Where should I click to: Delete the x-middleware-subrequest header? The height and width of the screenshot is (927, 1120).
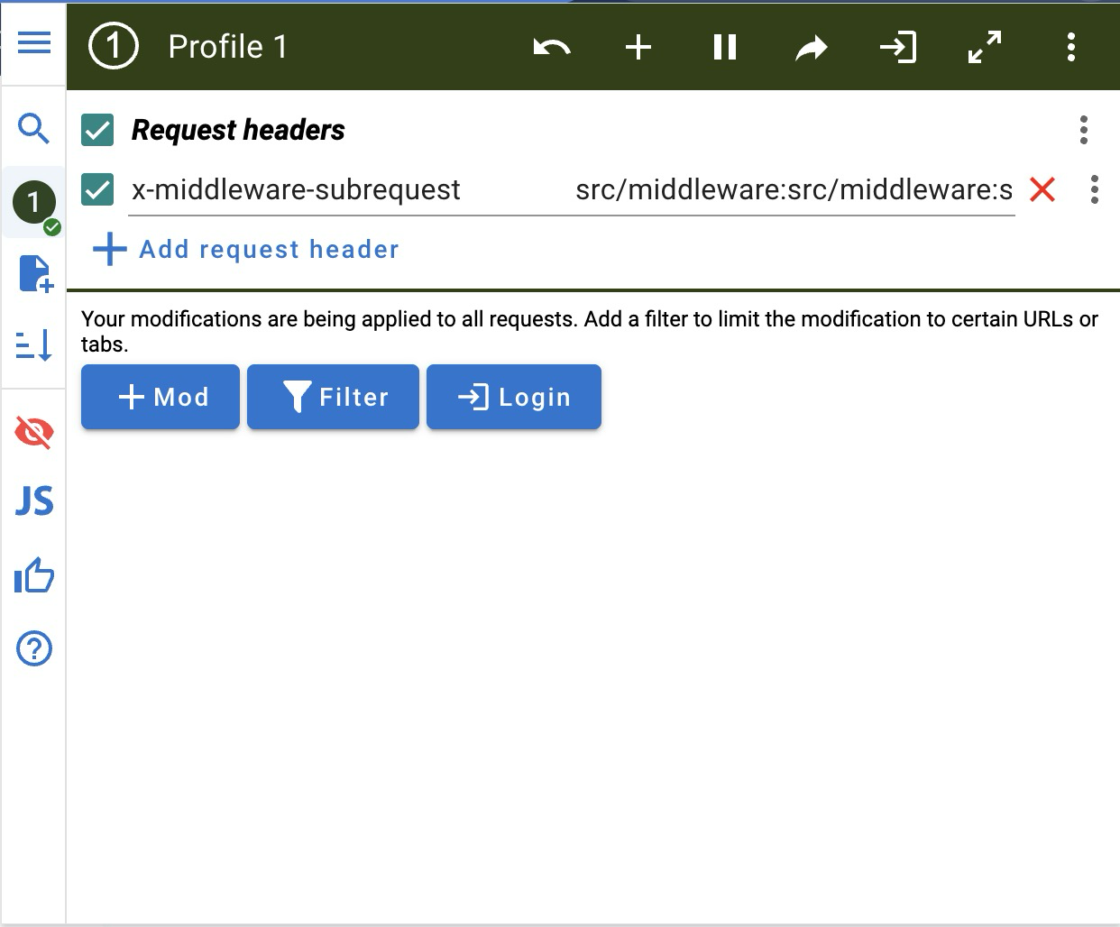coord(1042,189)
